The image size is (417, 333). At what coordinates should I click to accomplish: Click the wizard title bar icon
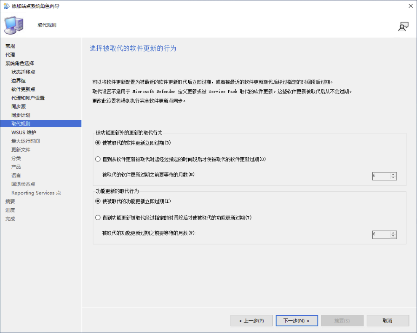(x=6, y=6)
